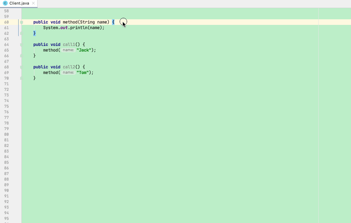Collapse the fold end marker at line 70
This screenshot has height=223, width=351.
(22, 78)
